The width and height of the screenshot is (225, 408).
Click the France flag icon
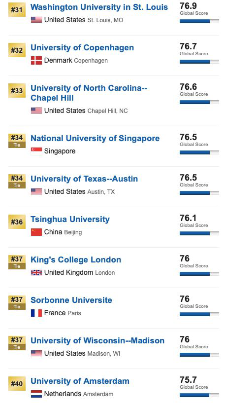[x=36, y=313]
